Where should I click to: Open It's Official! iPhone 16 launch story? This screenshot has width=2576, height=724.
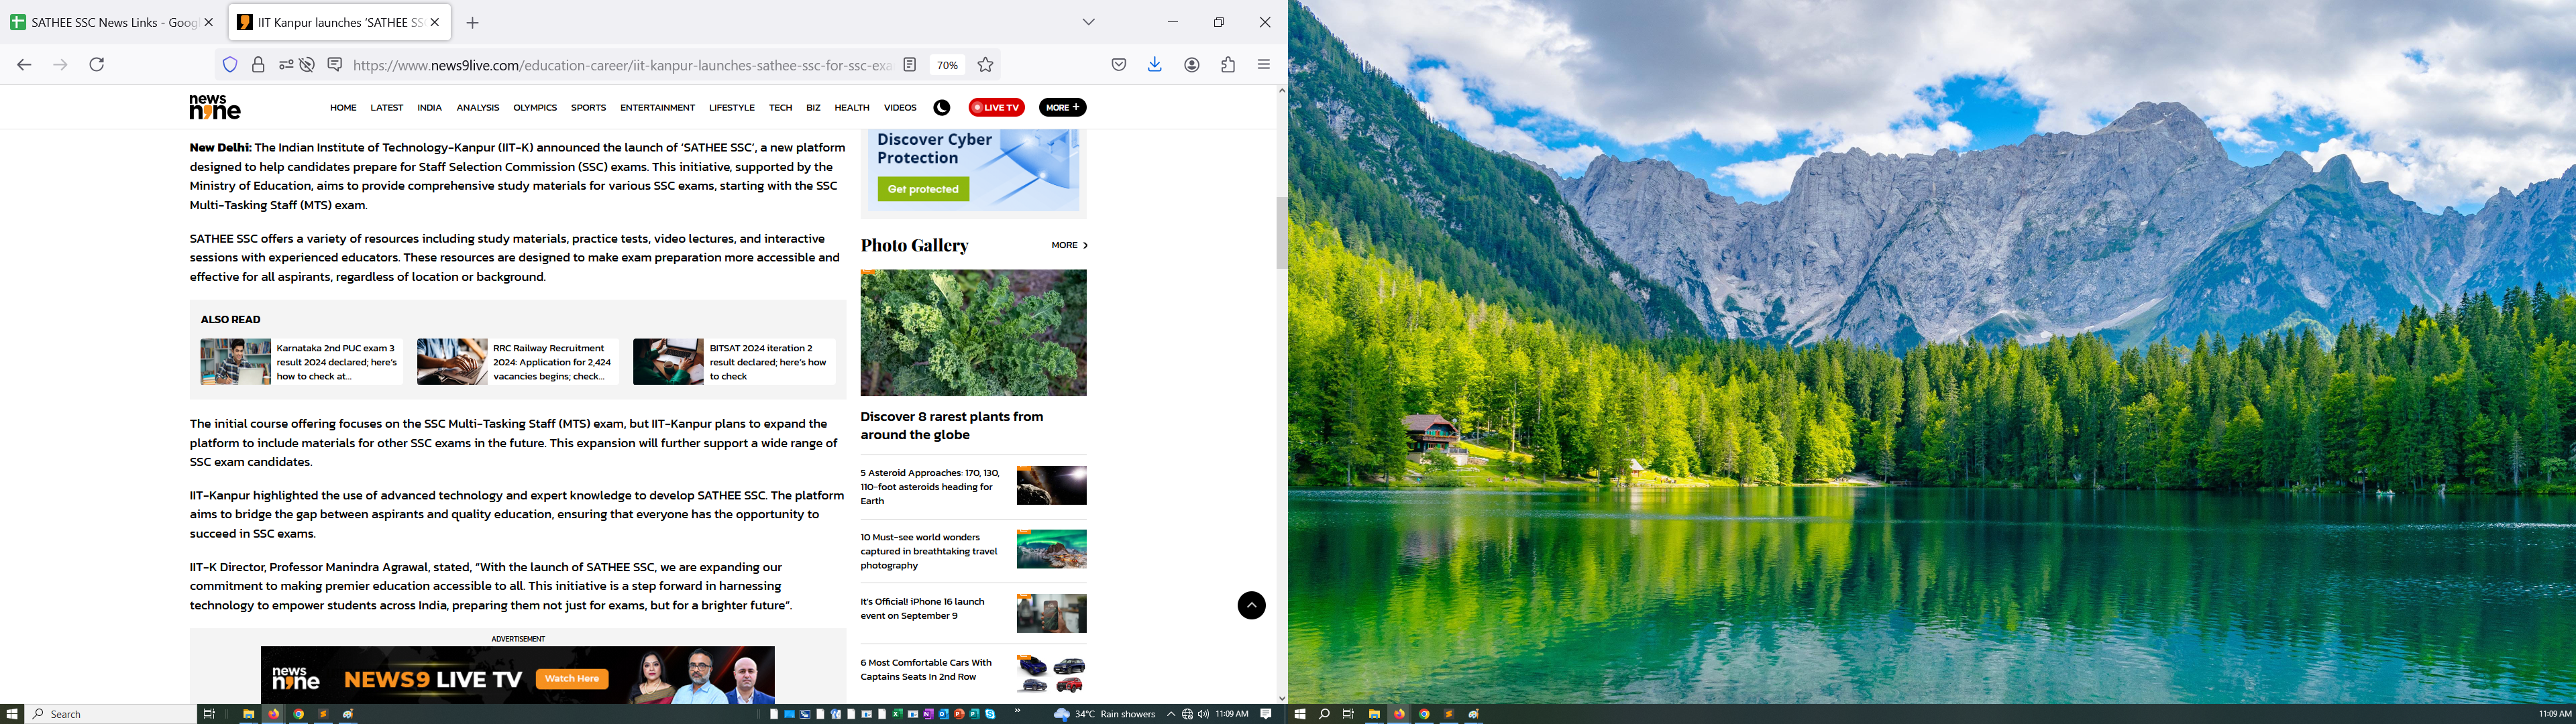[922, 609]
